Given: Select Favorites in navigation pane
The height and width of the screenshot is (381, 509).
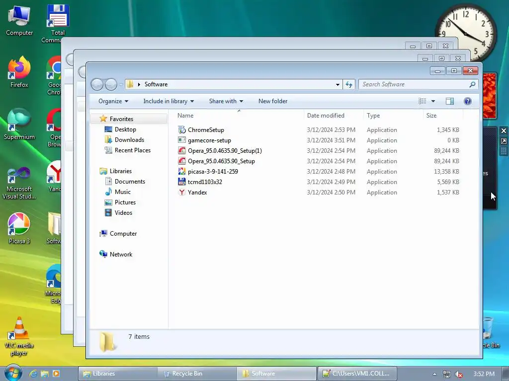Looking at the screenshot, I should click(x=121, y=119).
